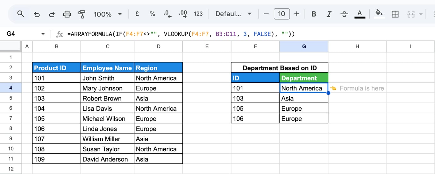The image size is (435, 174).
Task: Click the search menus magnifier icon
Action: click(x=21, y=14)
